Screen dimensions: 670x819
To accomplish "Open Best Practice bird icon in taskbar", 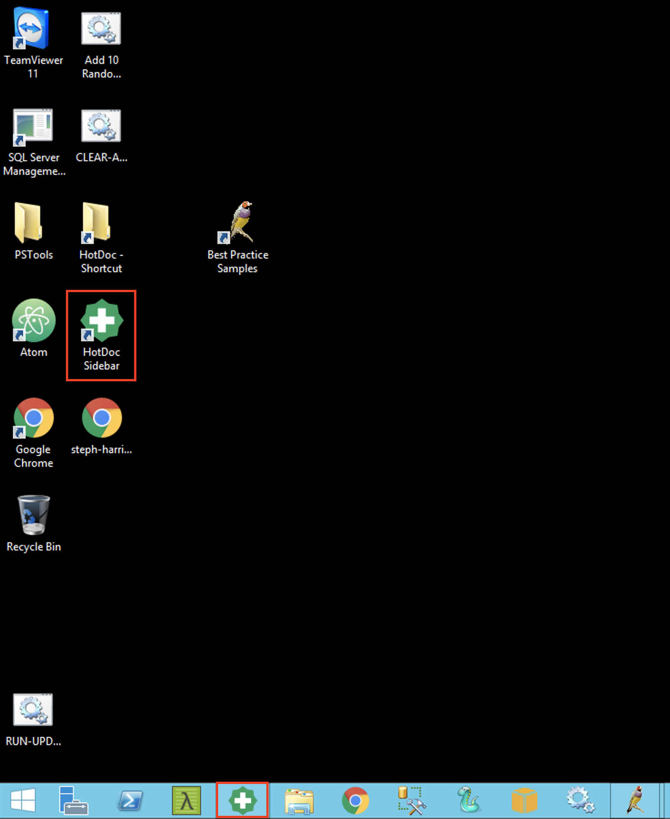I will click(635, 801).
